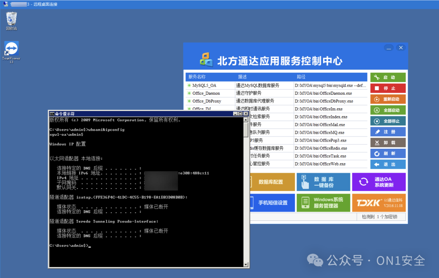Click the command prompt vertical scrollbar thumb
Image resolution: width=439 pixels, height=278 pixels.
pos(246,130)
